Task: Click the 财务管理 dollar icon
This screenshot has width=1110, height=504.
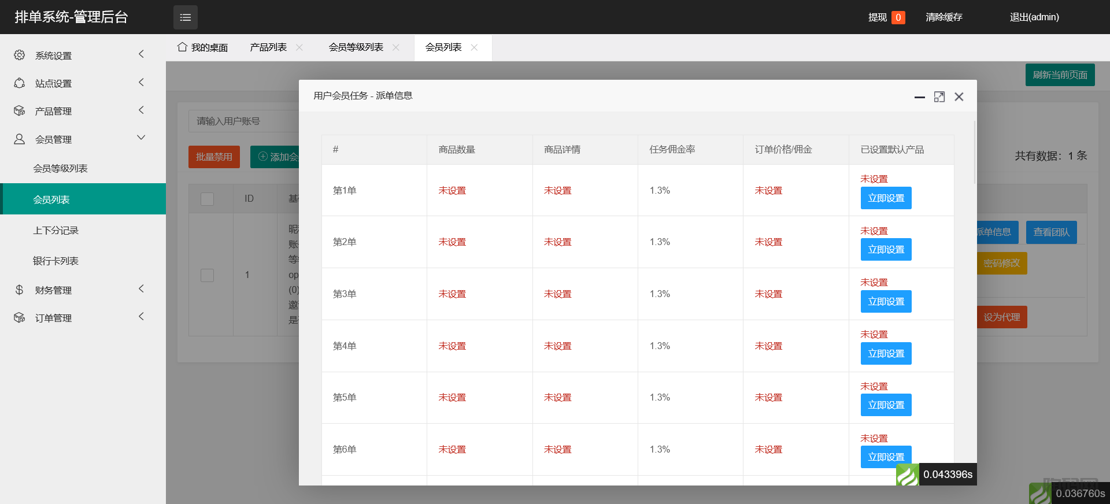Action: 20,290
